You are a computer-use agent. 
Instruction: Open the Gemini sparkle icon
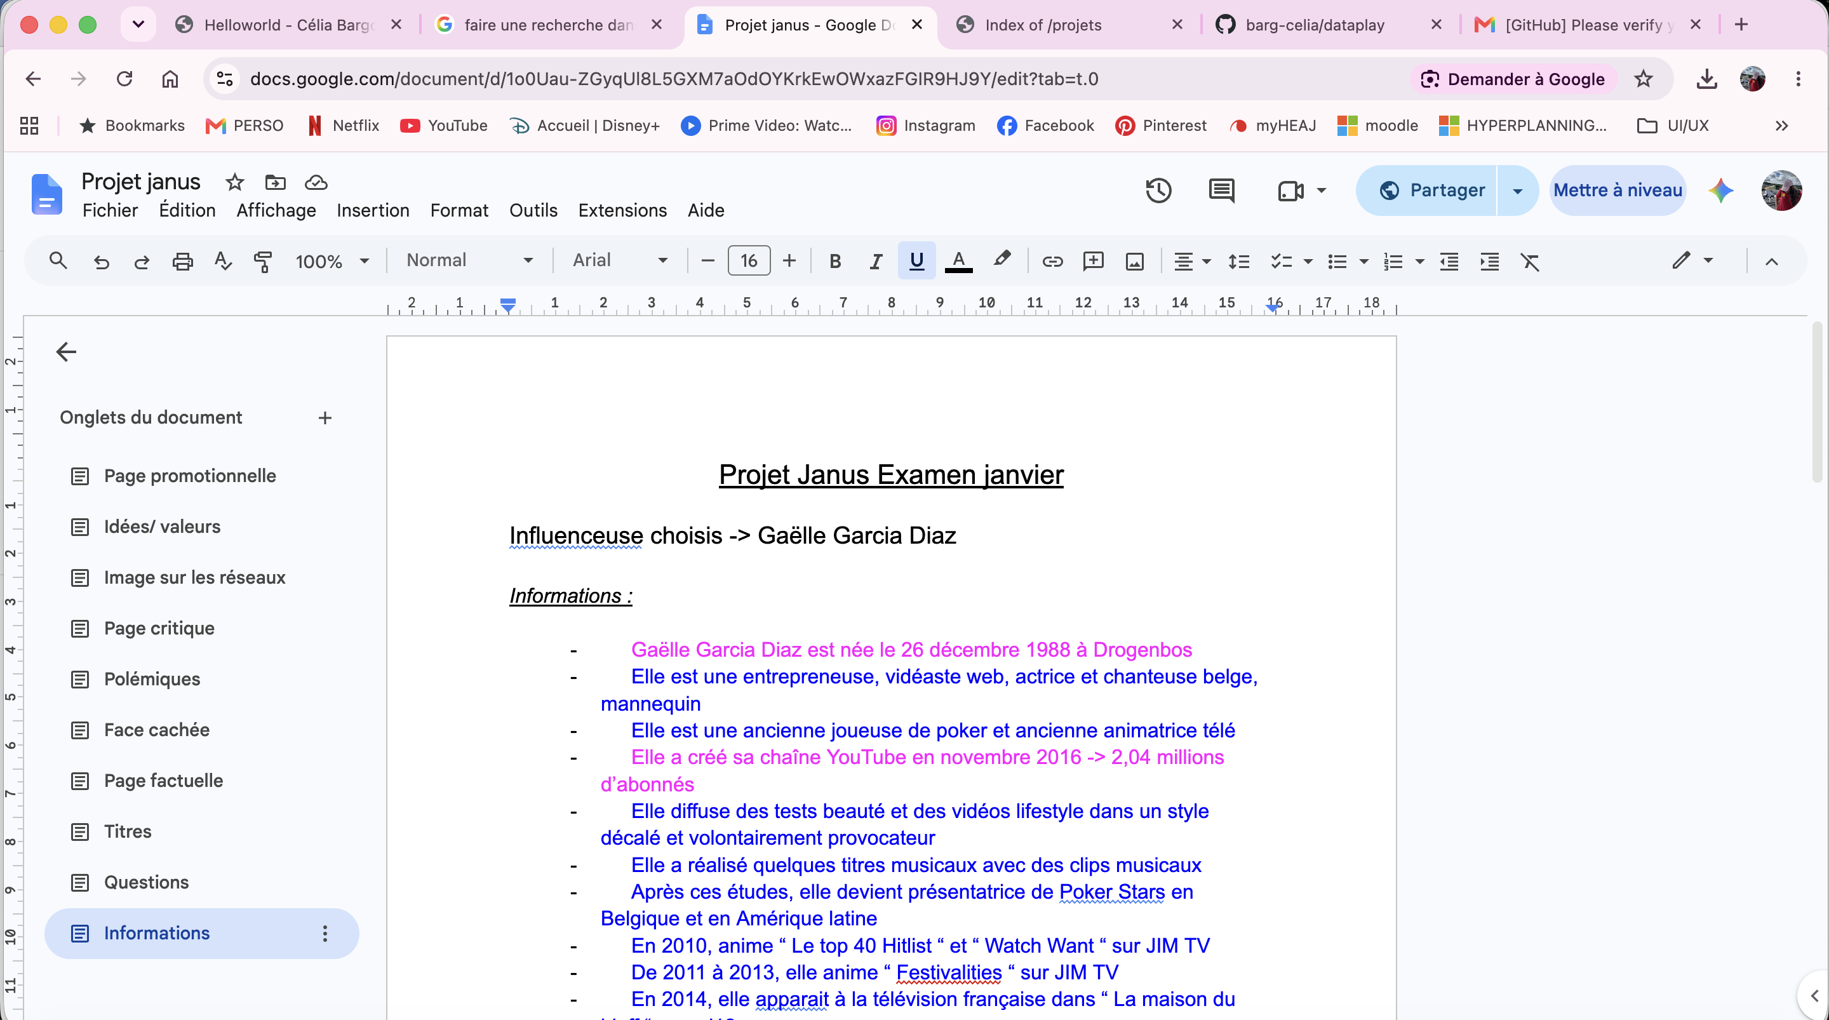point(1721,191)
